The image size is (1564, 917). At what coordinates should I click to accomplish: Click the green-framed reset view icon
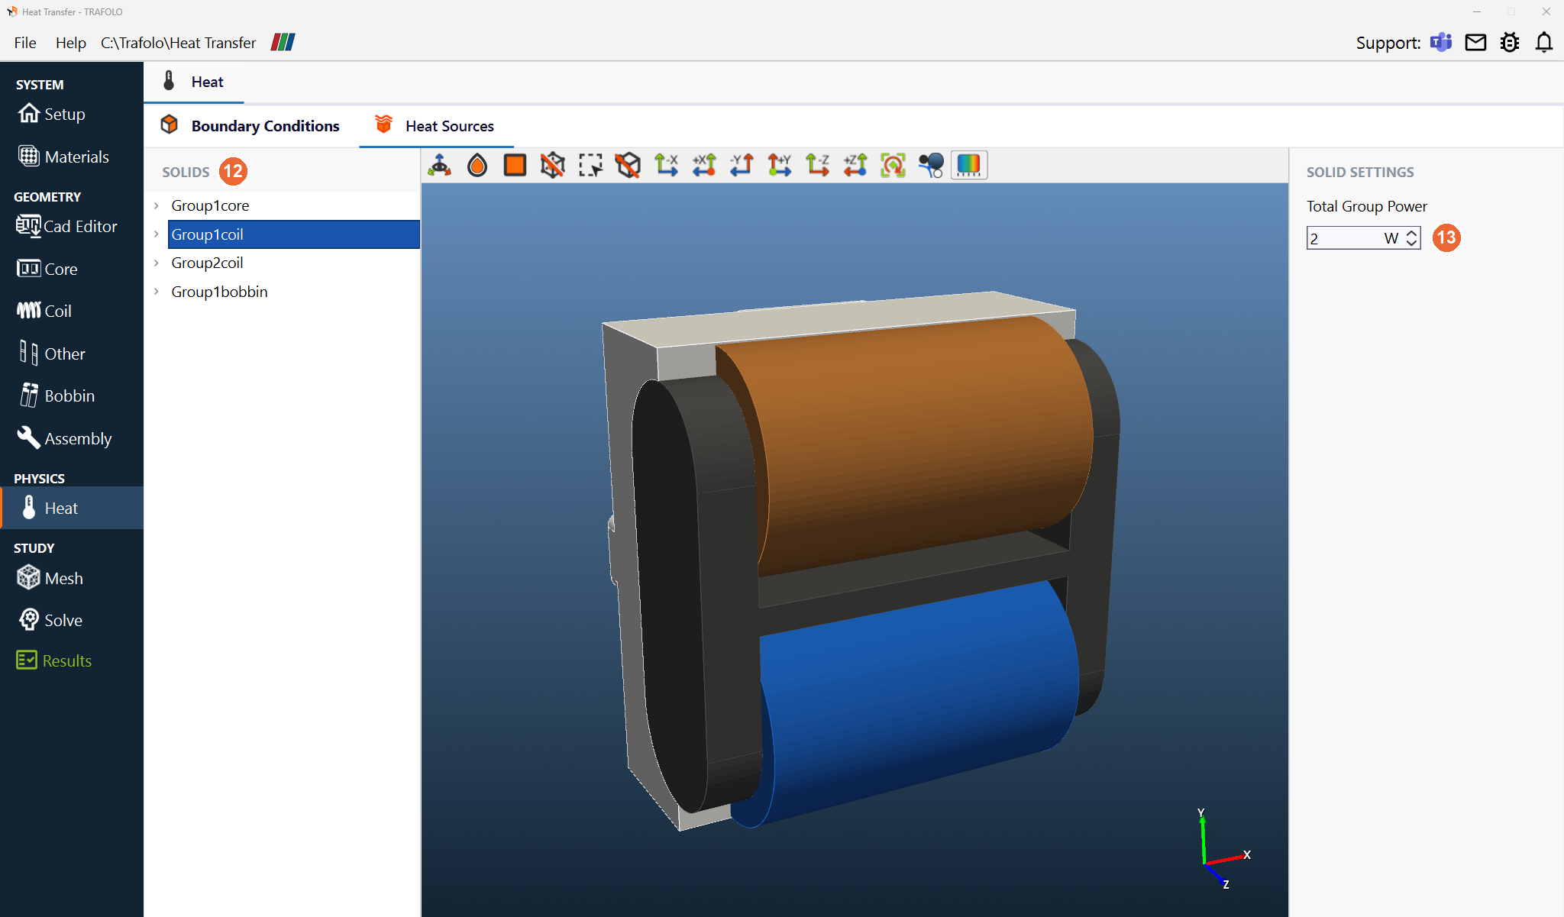(893, 165)
